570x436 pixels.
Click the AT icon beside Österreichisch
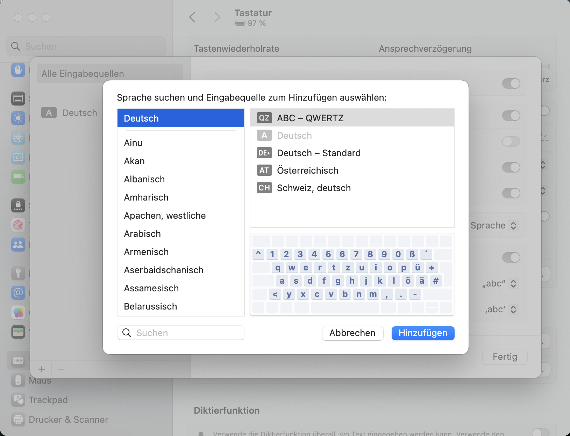[264, 170]
